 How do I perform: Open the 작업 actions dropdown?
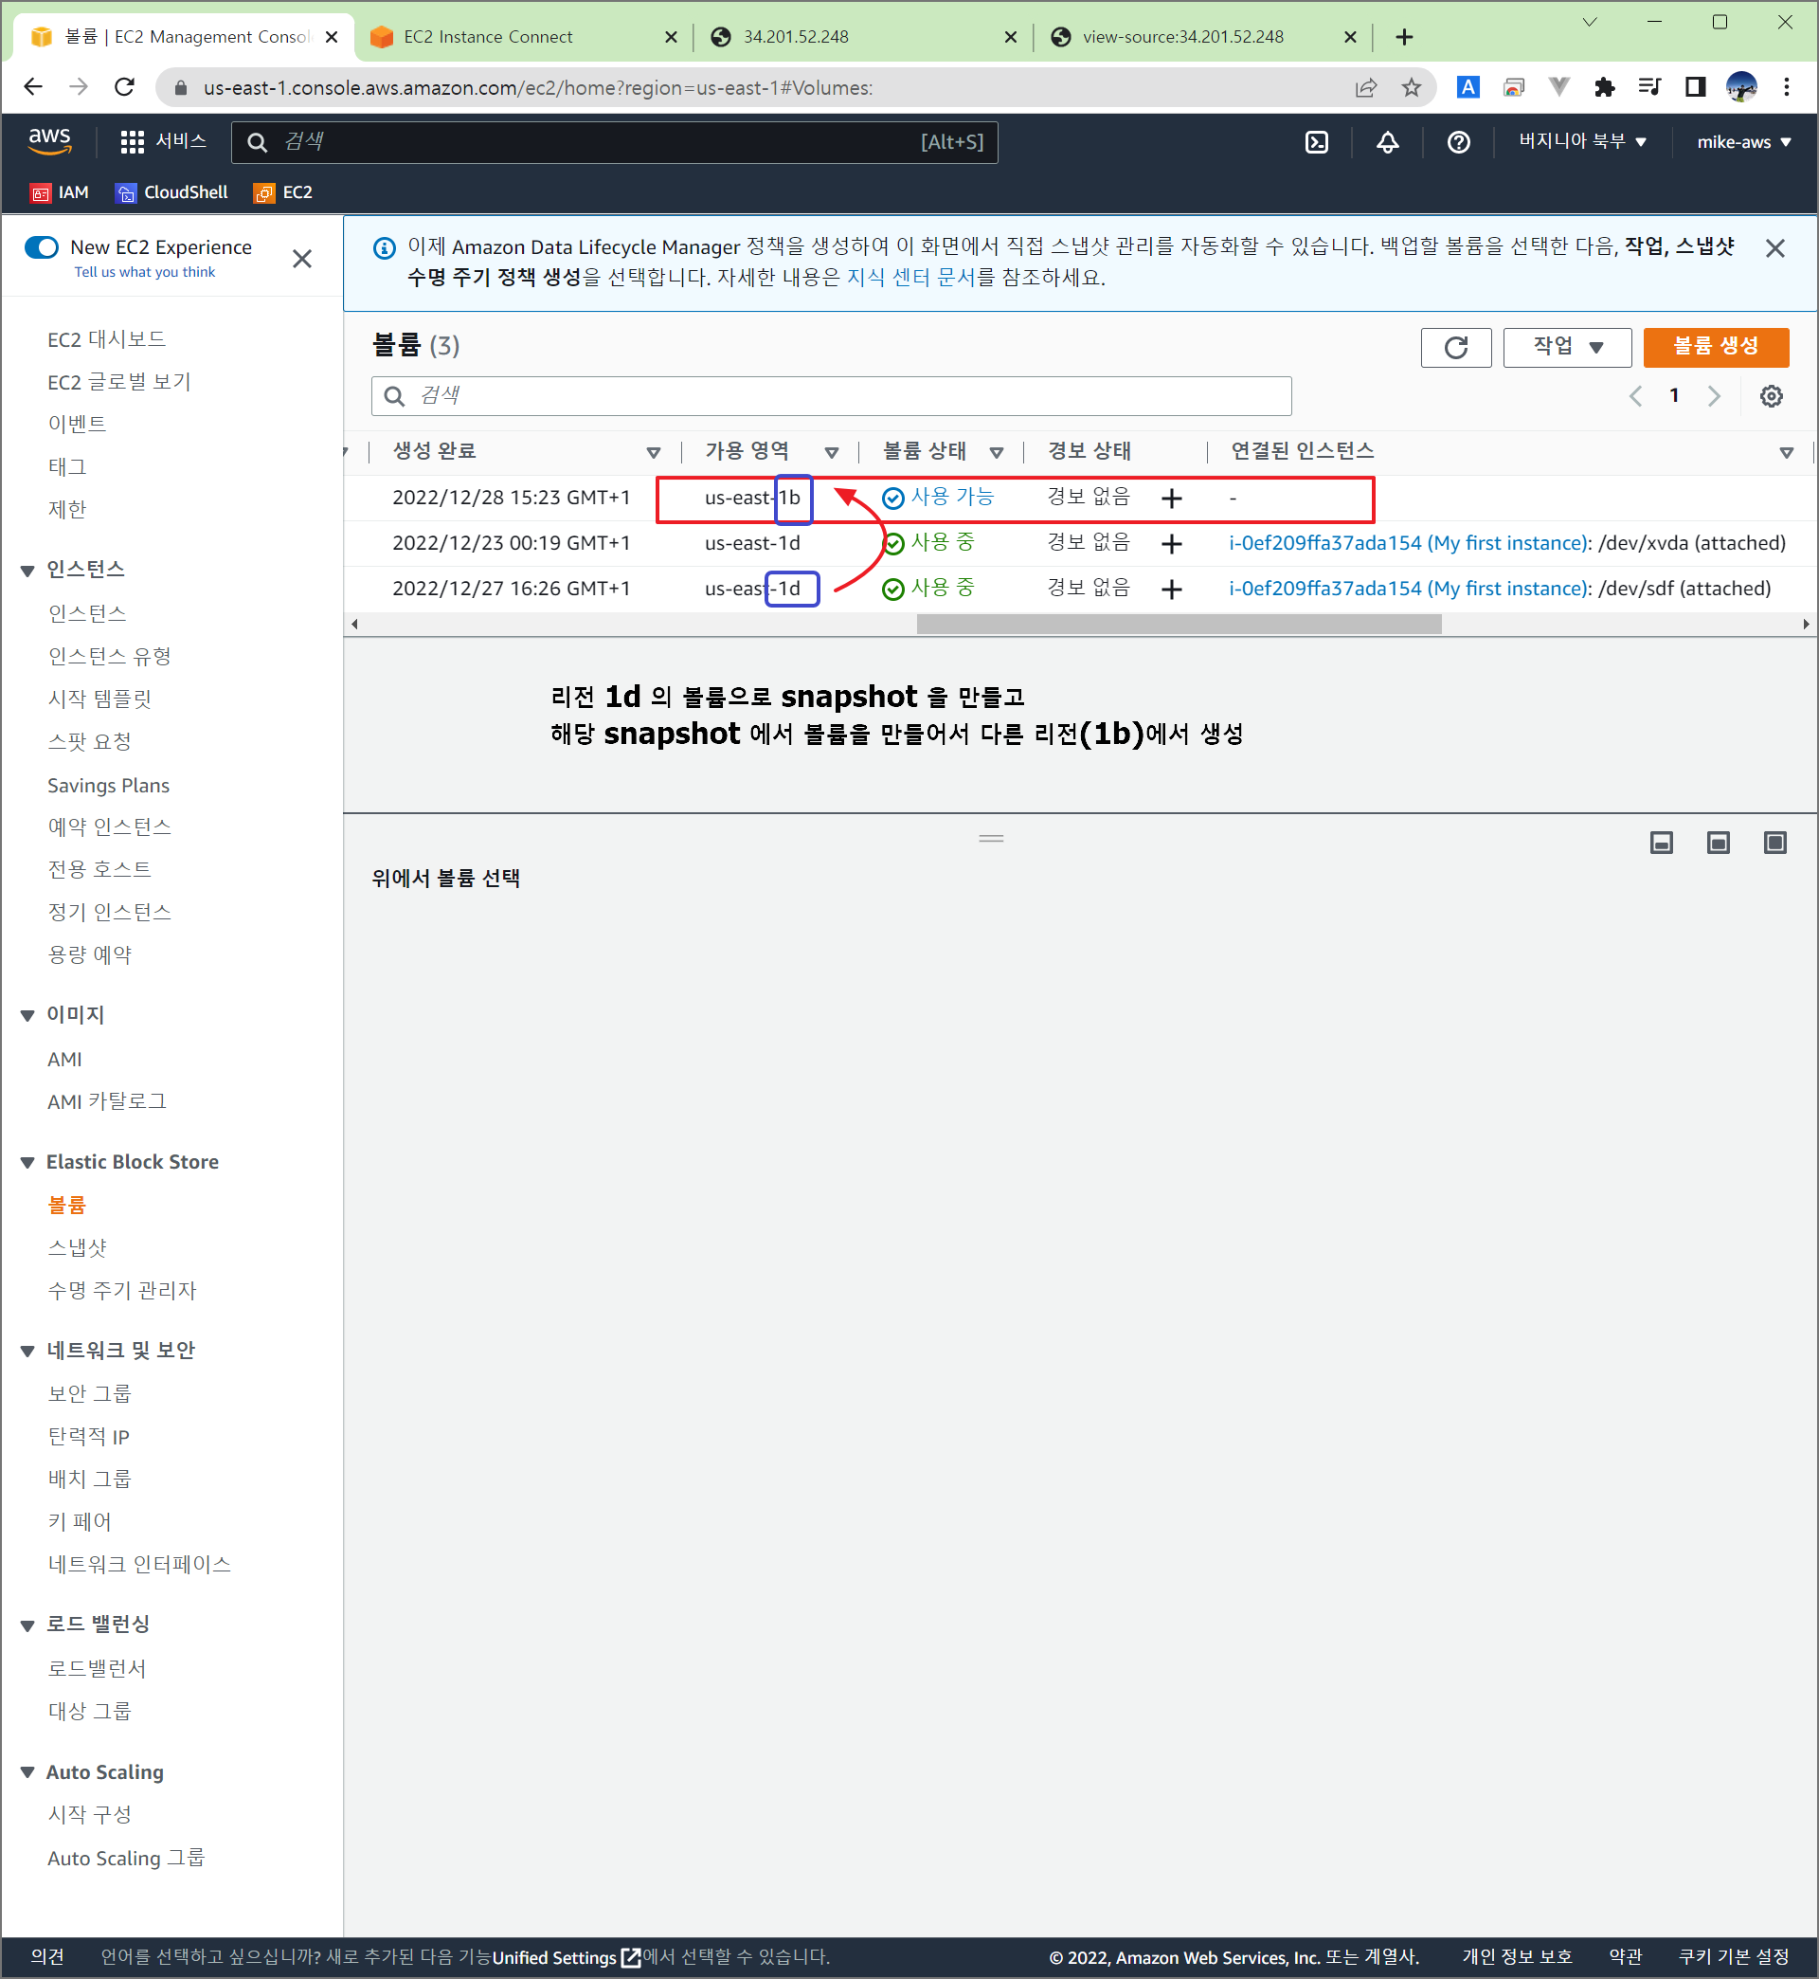1566,347
